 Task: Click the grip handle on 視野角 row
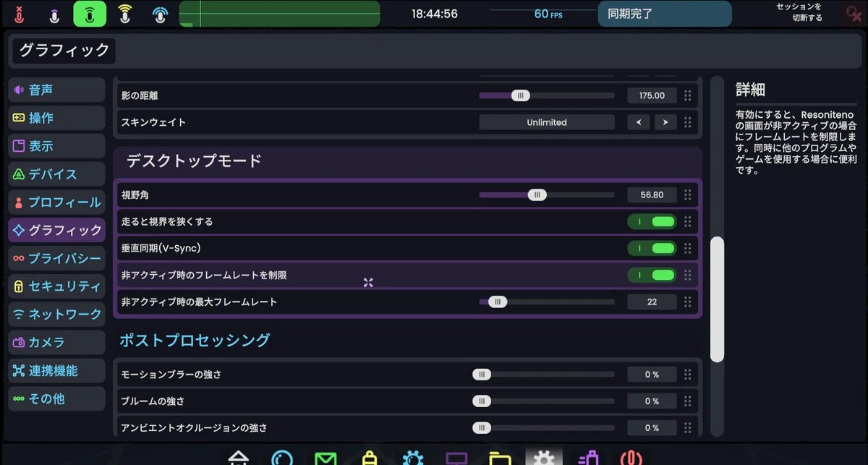[688, 195]
